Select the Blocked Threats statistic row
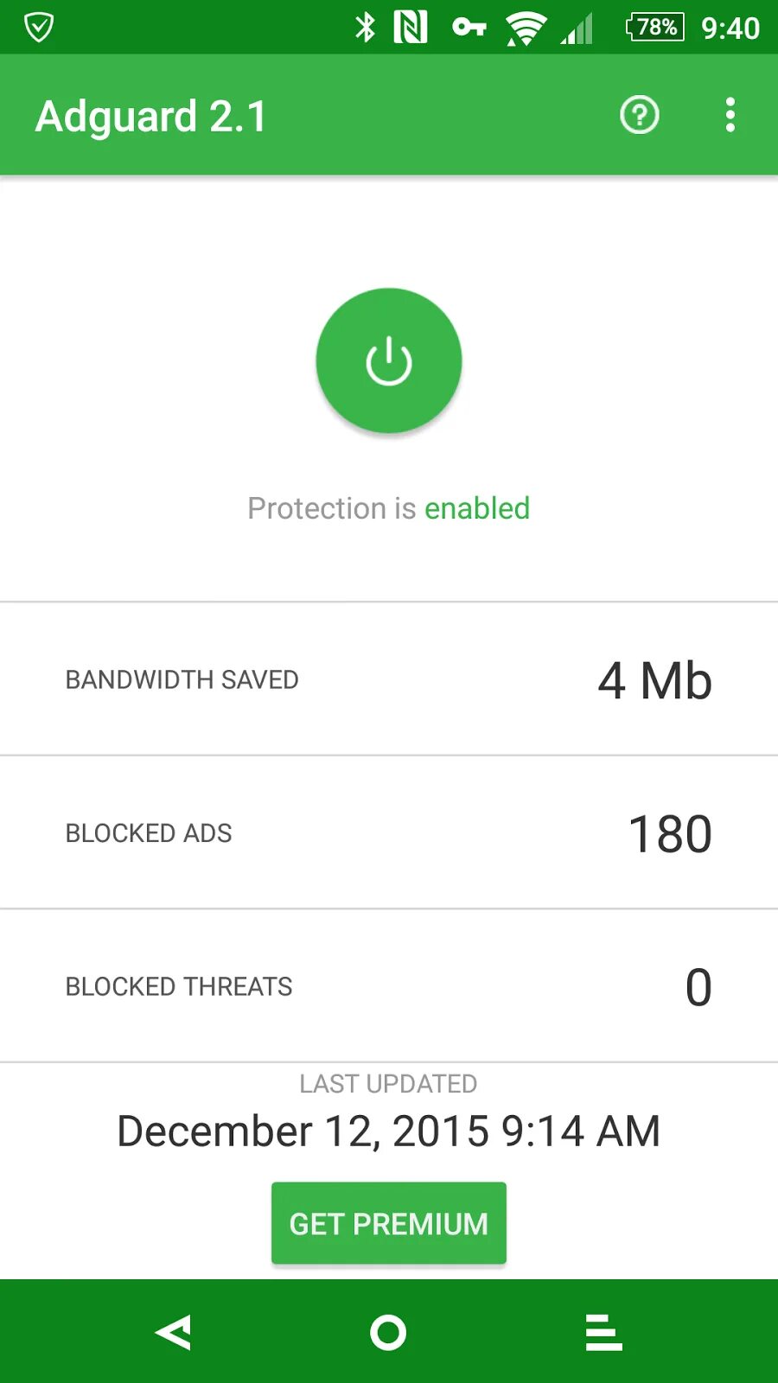The height and width of the screenshot is (1383, 778). click(x=389, y=986)
